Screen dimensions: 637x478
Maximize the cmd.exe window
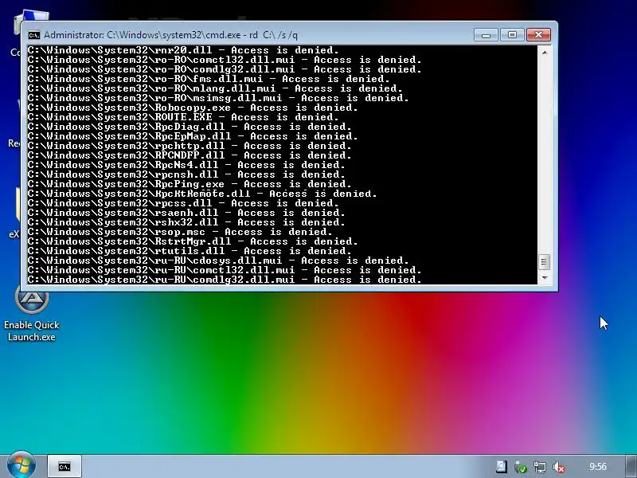[512, 35]
